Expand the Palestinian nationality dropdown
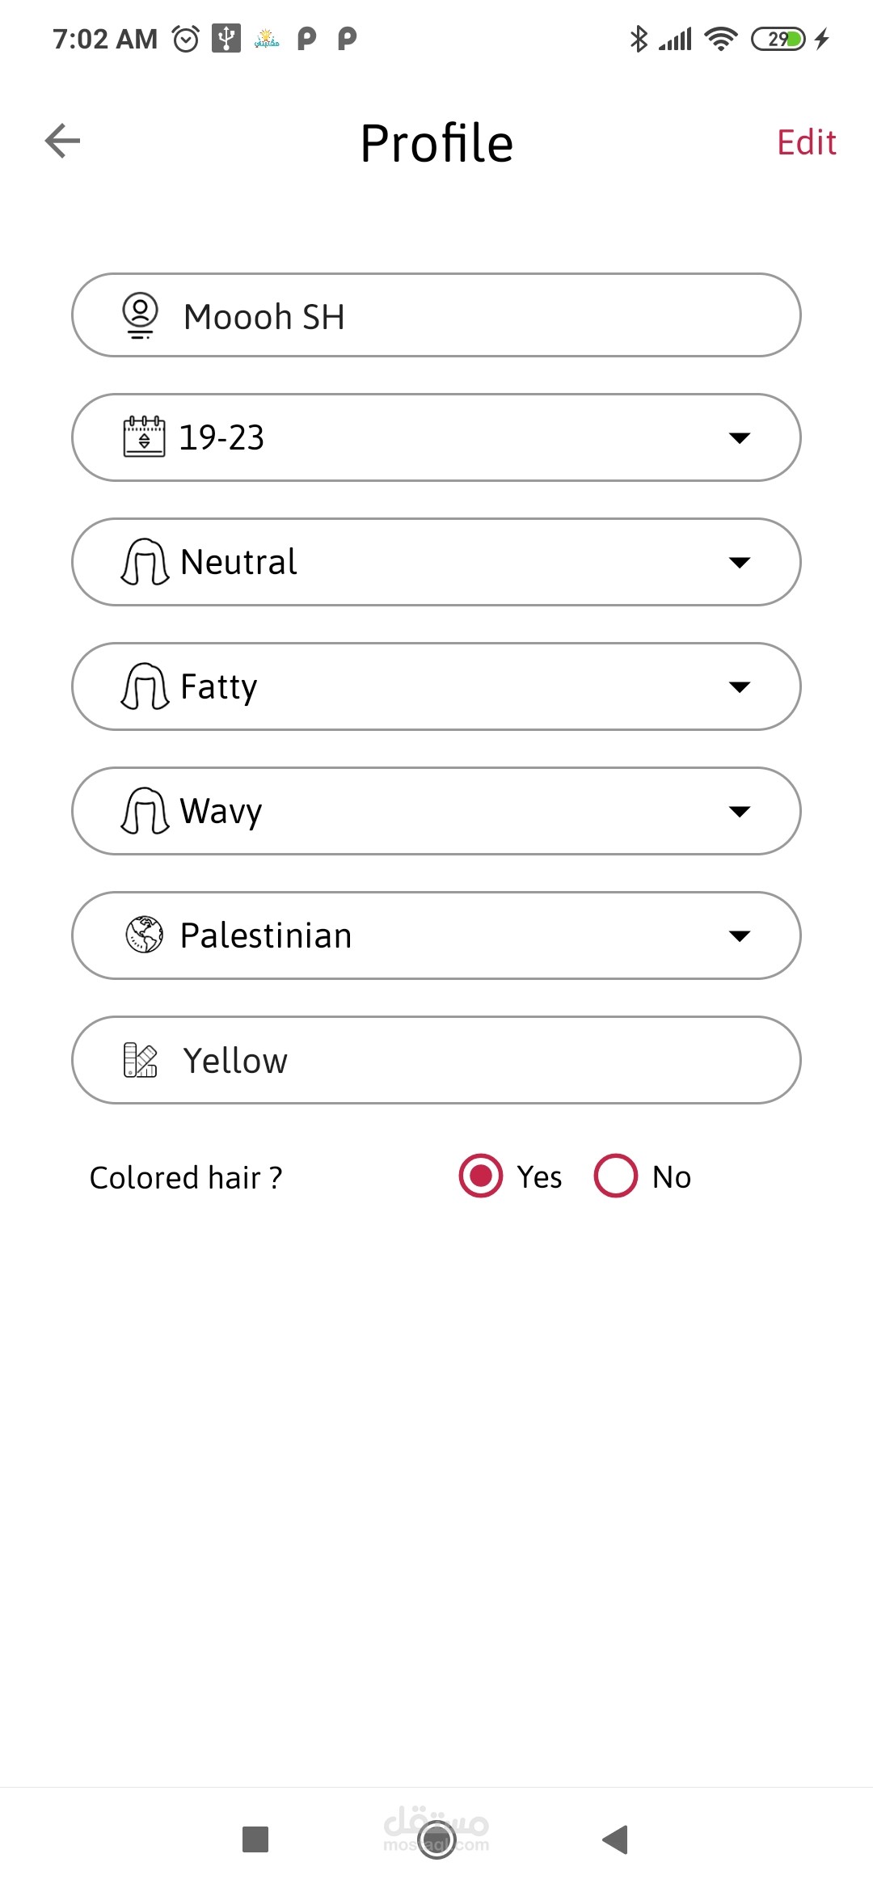This screenshot has height=1892, width=873. click(x=739, y=936)
